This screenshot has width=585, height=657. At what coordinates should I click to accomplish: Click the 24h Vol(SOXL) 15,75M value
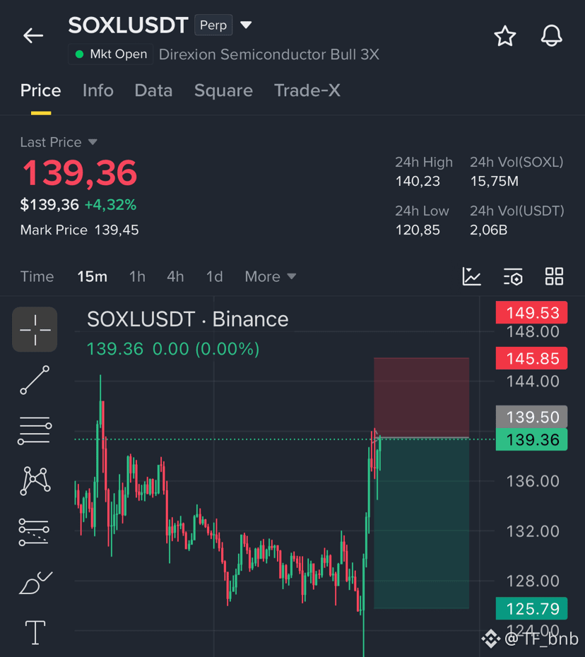coord(495,182)
